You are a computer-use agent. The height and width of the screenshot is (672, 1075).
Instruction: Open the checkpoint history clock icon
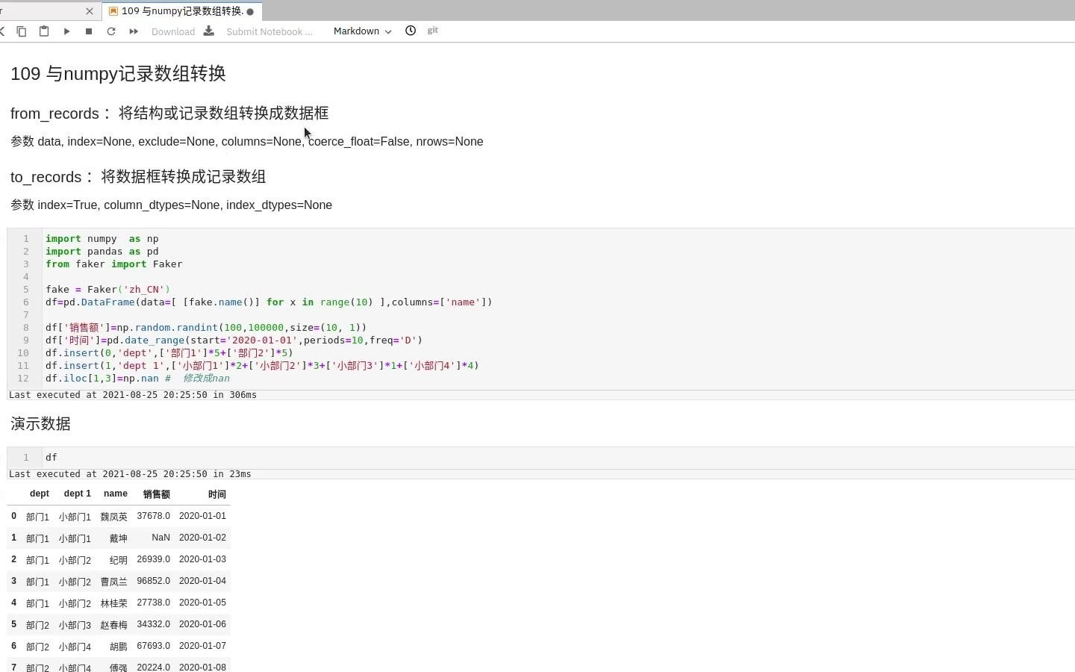click(x=411, y=31)
